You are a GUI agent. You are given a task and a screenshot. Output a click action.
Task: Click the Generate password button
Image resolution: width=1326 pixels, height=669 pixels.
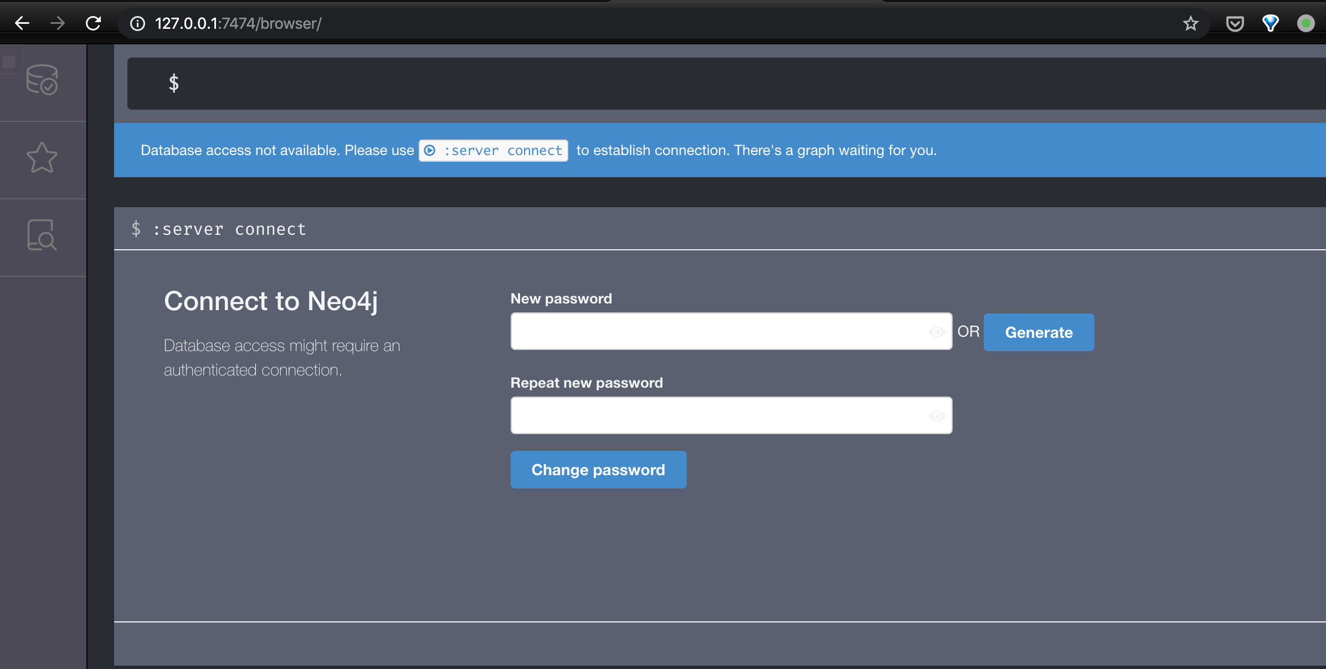point(1039,332)
